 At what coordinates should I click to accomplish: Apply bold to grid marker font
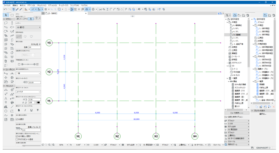[19, 110]
